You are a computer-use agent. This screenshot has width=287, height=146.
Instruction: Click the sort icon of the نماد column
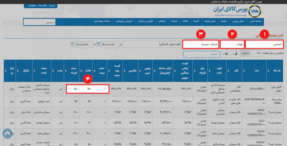244,71
